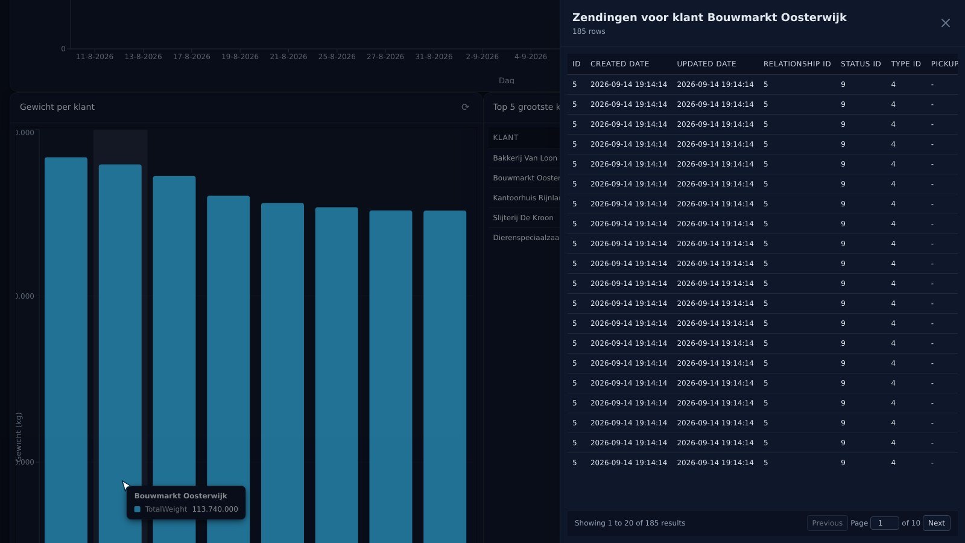Go to the Next results page
Viewport: 965px width, 543px height.
coord(936,523)
